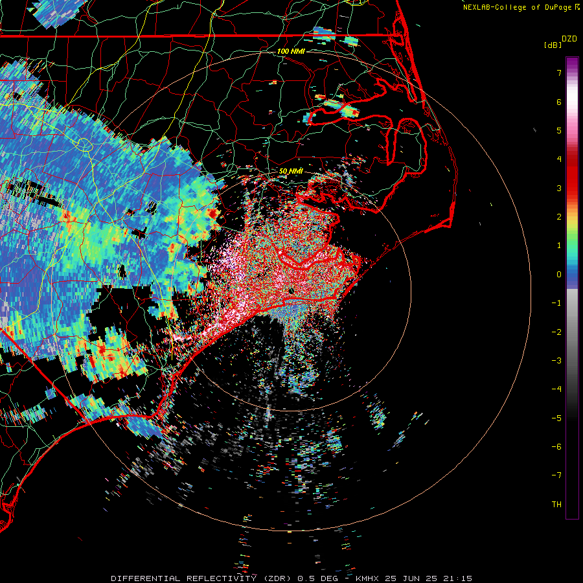The image size is (583, 583).
Task: Click the "DZD" legend title
Action: [x=569, y=39]
